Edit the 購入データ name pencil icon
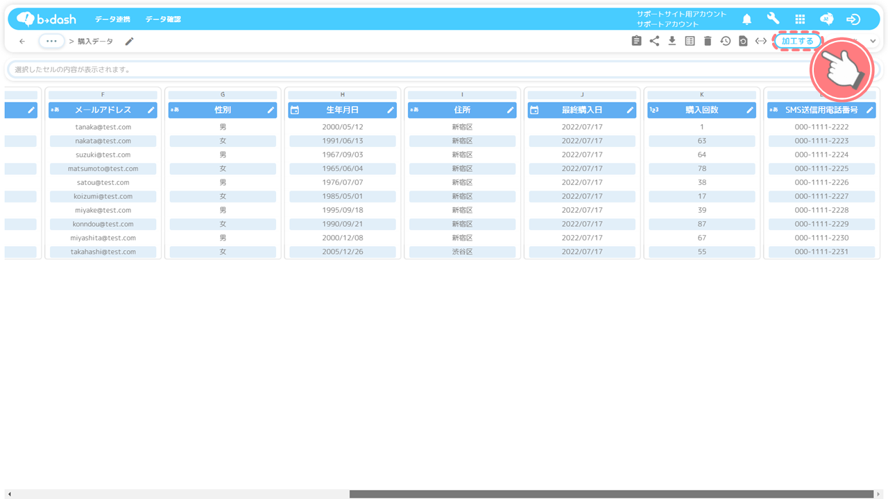 pos(129,42)
